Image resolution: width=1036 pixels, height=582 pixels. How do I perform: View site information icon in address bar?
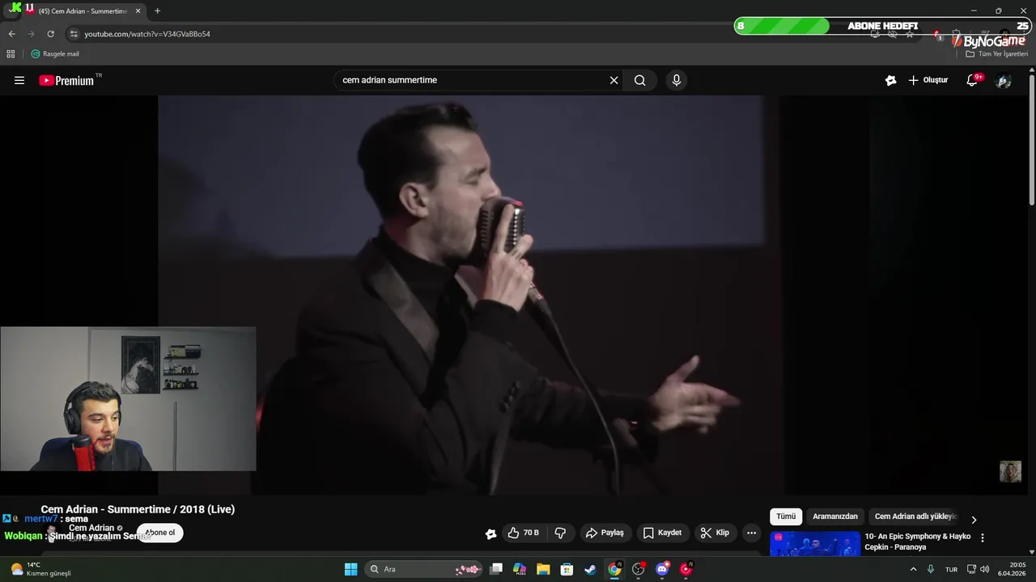tap(74, 34)
